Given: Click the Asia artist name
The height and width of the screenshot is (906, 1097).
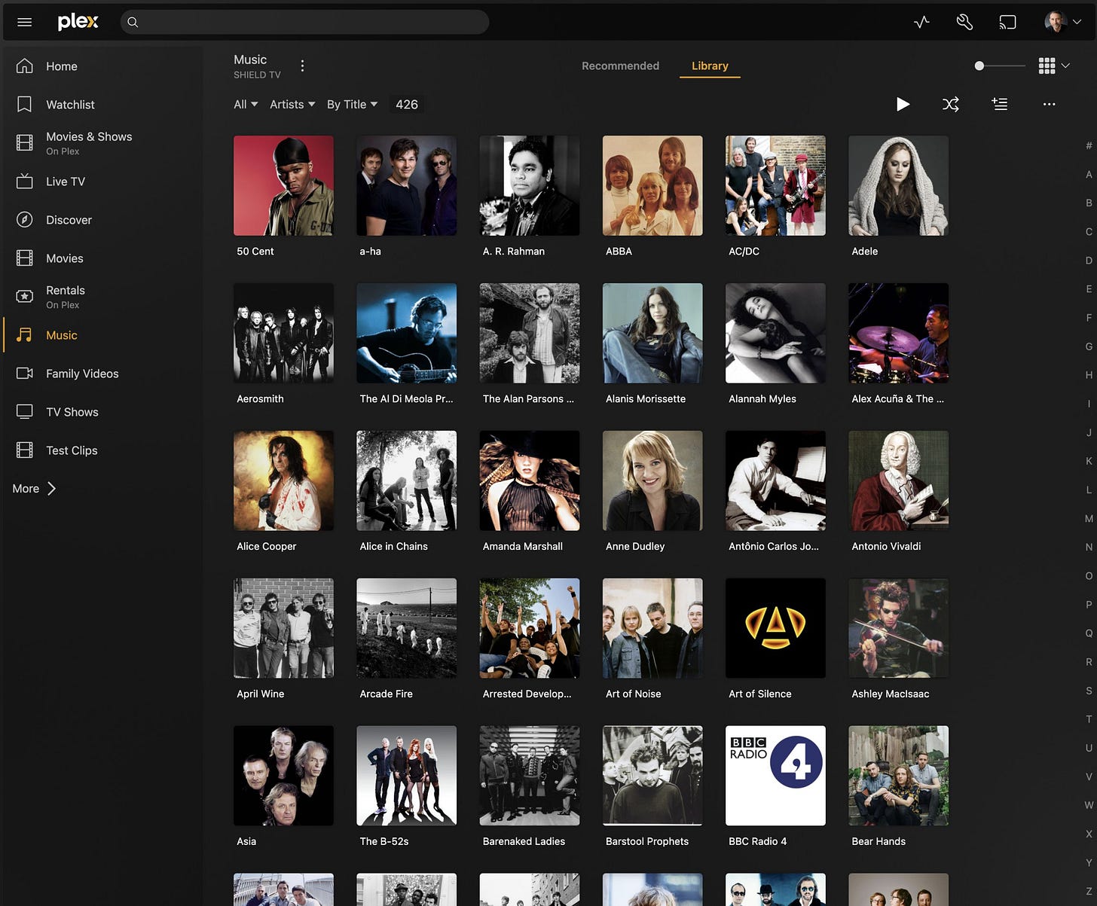Looking at the screenshot, I should coord(246,842).
